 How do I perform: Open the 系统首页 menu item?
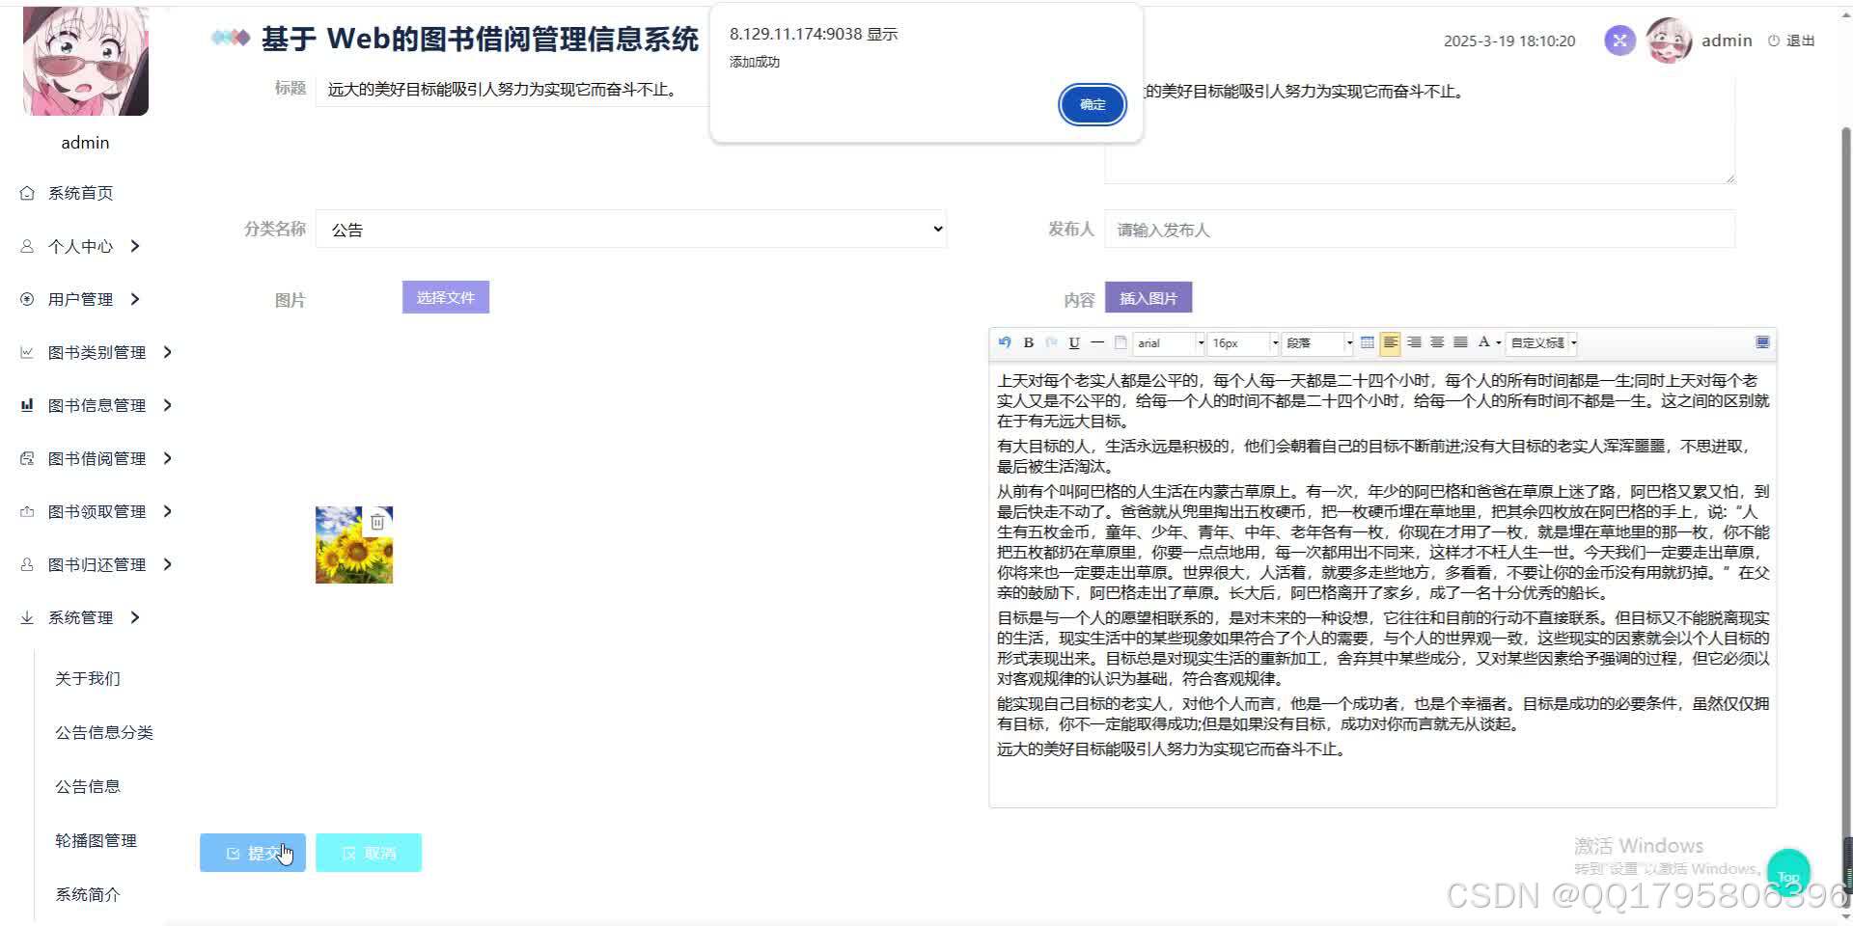pos(81,192)
